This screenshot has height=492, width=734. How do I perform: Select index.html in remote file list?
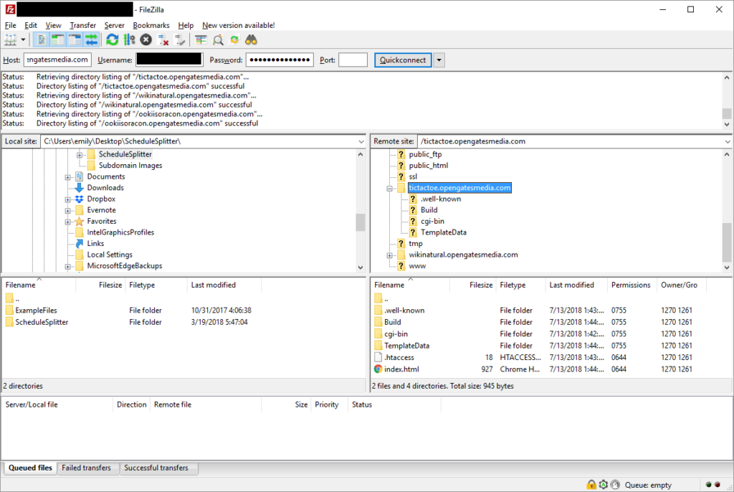401,369
